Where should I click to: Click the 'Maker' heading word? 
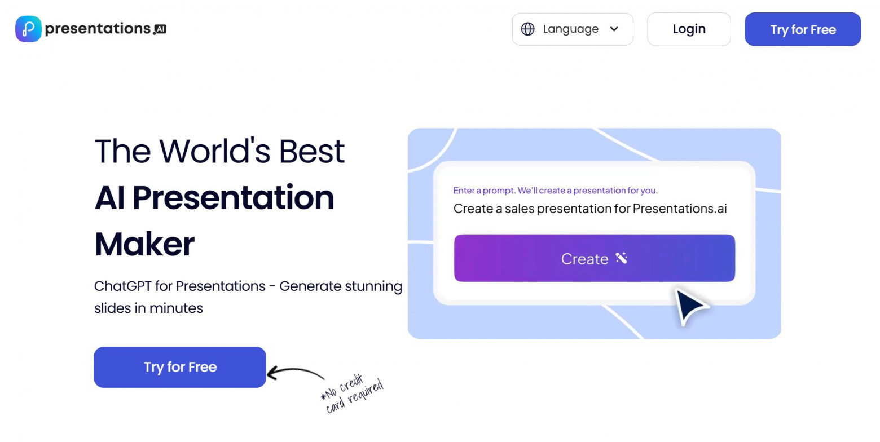144,244
